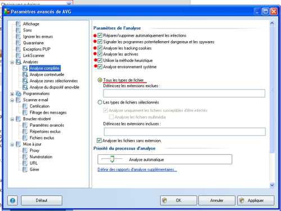The height and width of the screenshot is (211, 281).
Task: Click the magnifier icon beside Analyses
Action: click(19, 62)
